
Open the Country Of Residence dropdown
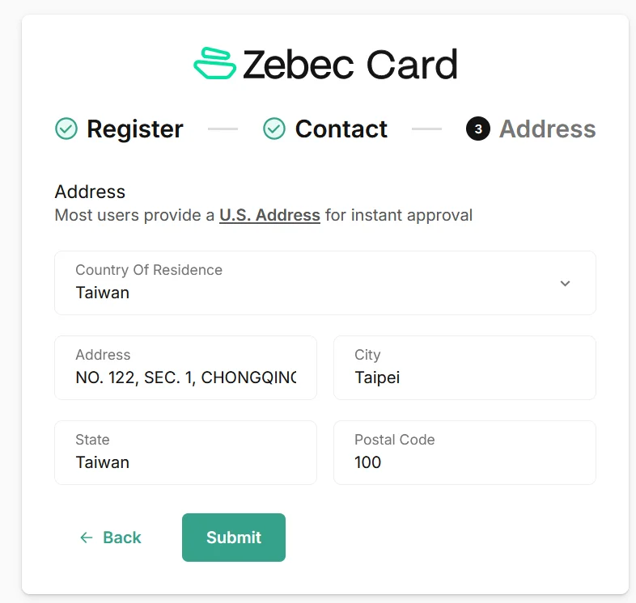pyautogui.click(x=324, y=283)
